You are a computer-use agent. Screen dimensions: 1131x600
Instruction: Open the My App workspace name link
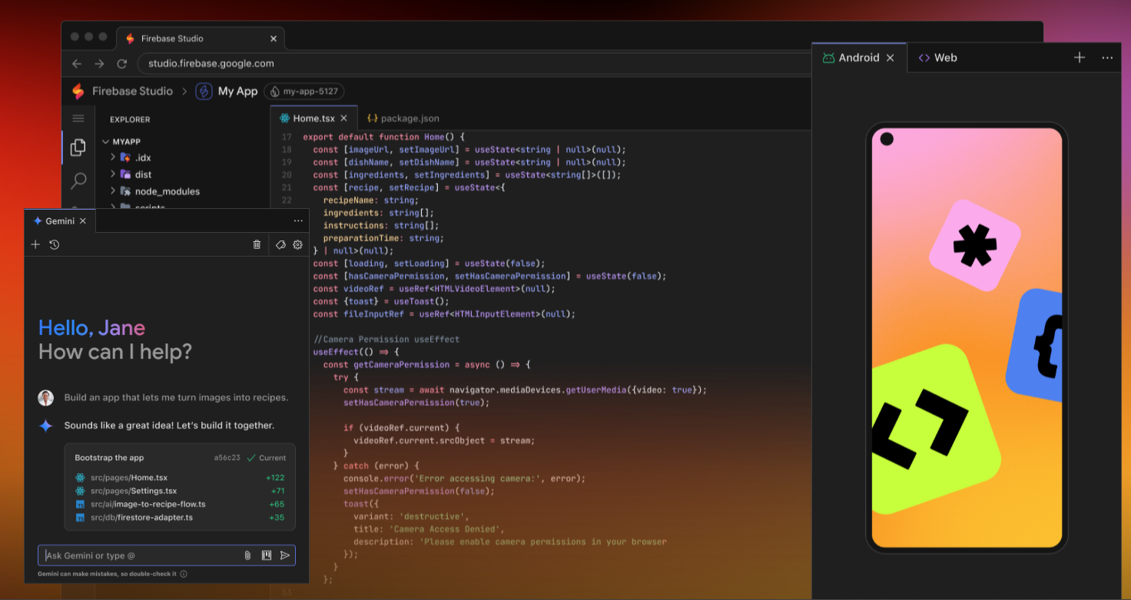pos(237,91)
